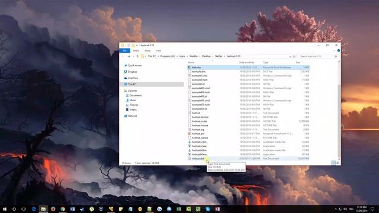Go back using the back arrow
The image size is (379, 213).
pyautogui.click(x=123, y=56)
